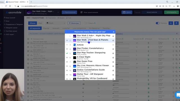
Task: Select the iPad device tab
Action: pyautogui.click(x=40, y=23)
